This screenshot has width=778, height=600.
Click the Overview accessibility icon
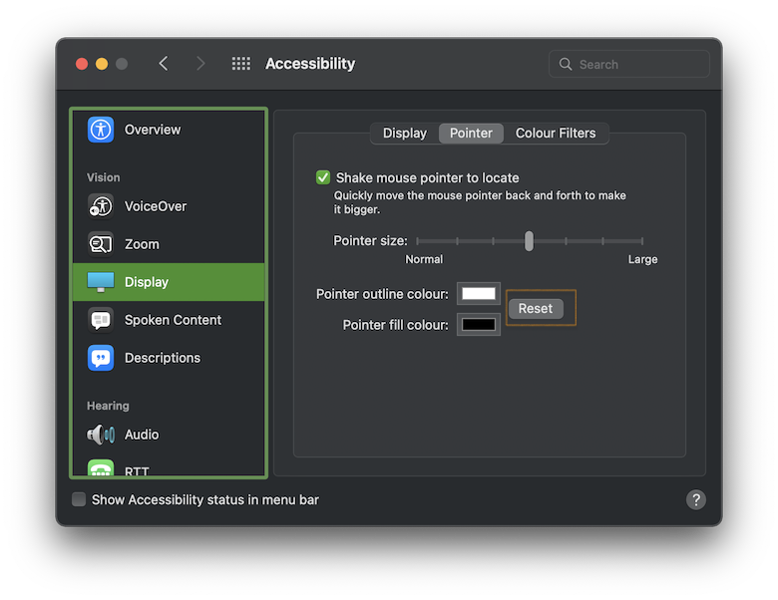[101, 130]
